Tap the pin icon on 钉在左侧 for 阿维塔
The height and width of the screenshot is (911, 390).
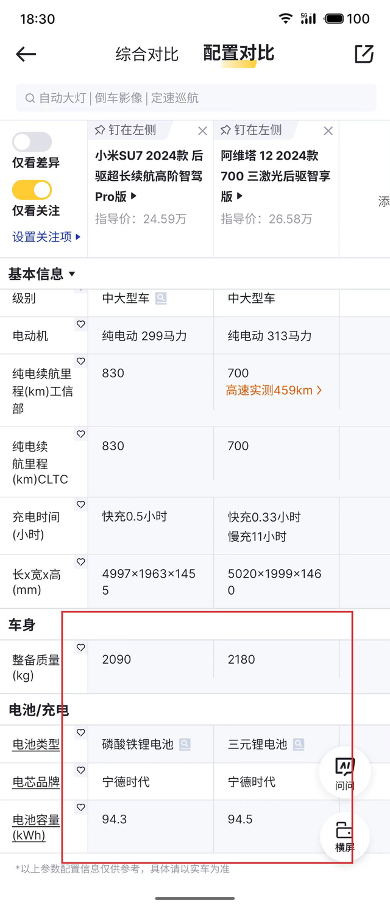tap(227, 130)
